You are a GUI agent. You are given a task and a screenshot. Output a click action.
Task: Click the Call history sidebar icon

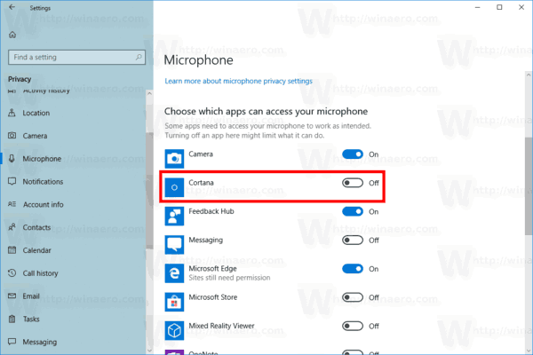tap(12, 272)
